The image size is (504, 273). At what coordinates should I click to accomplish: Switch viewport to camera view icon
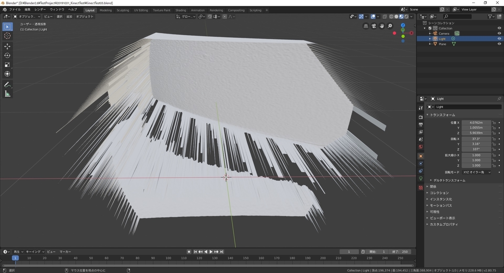point(374,26)
